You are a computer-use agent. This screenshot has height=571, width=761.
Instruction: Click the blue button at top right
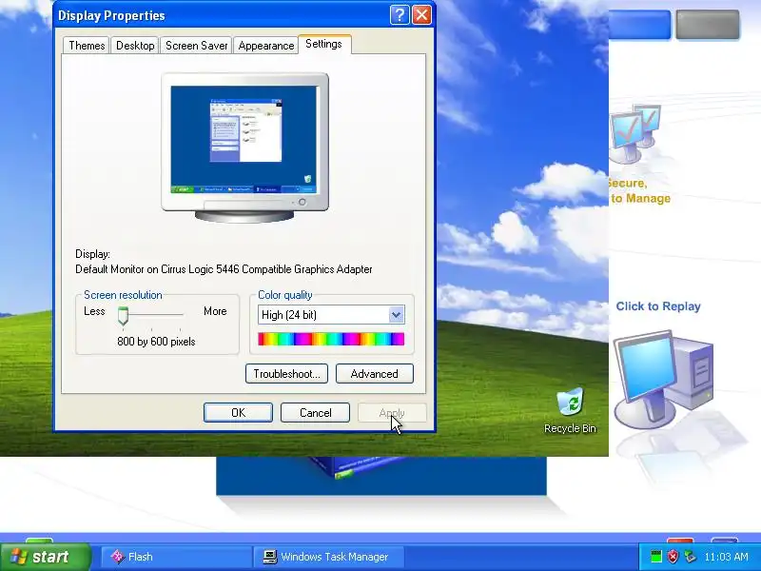click(639, 25)
